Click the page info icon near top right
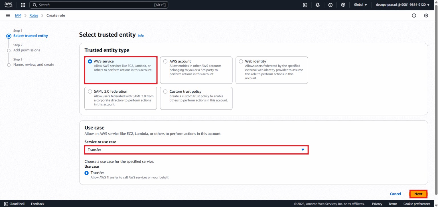Viewport: 438px width, 207px height. [414, 15]
